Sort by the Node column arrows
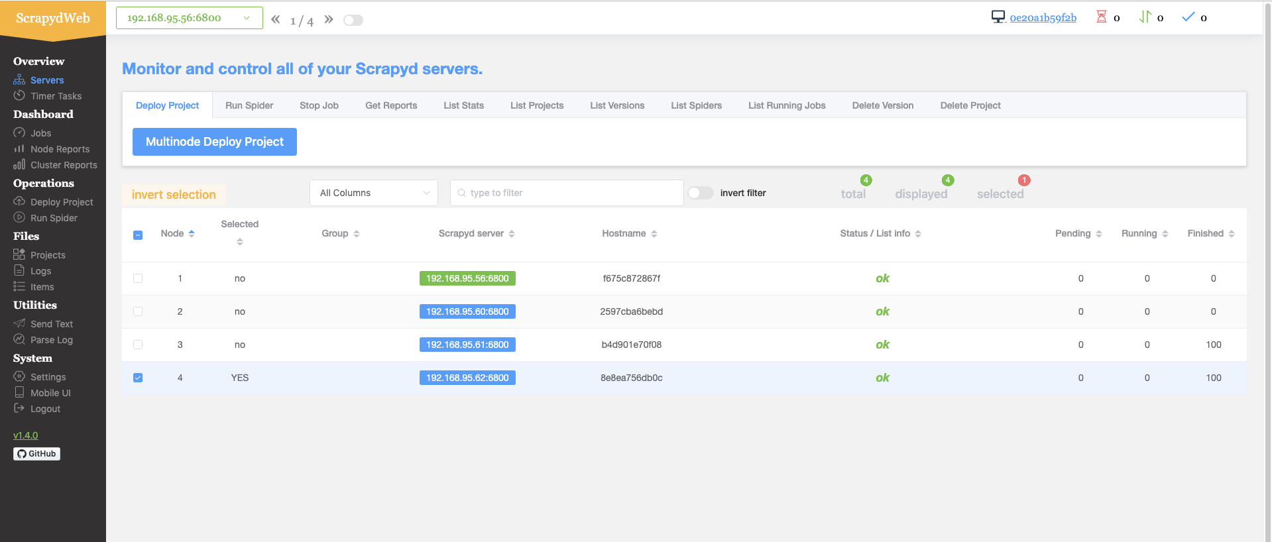The height and width of the screenshot is (542, 1272). click(x=192, y=233)
